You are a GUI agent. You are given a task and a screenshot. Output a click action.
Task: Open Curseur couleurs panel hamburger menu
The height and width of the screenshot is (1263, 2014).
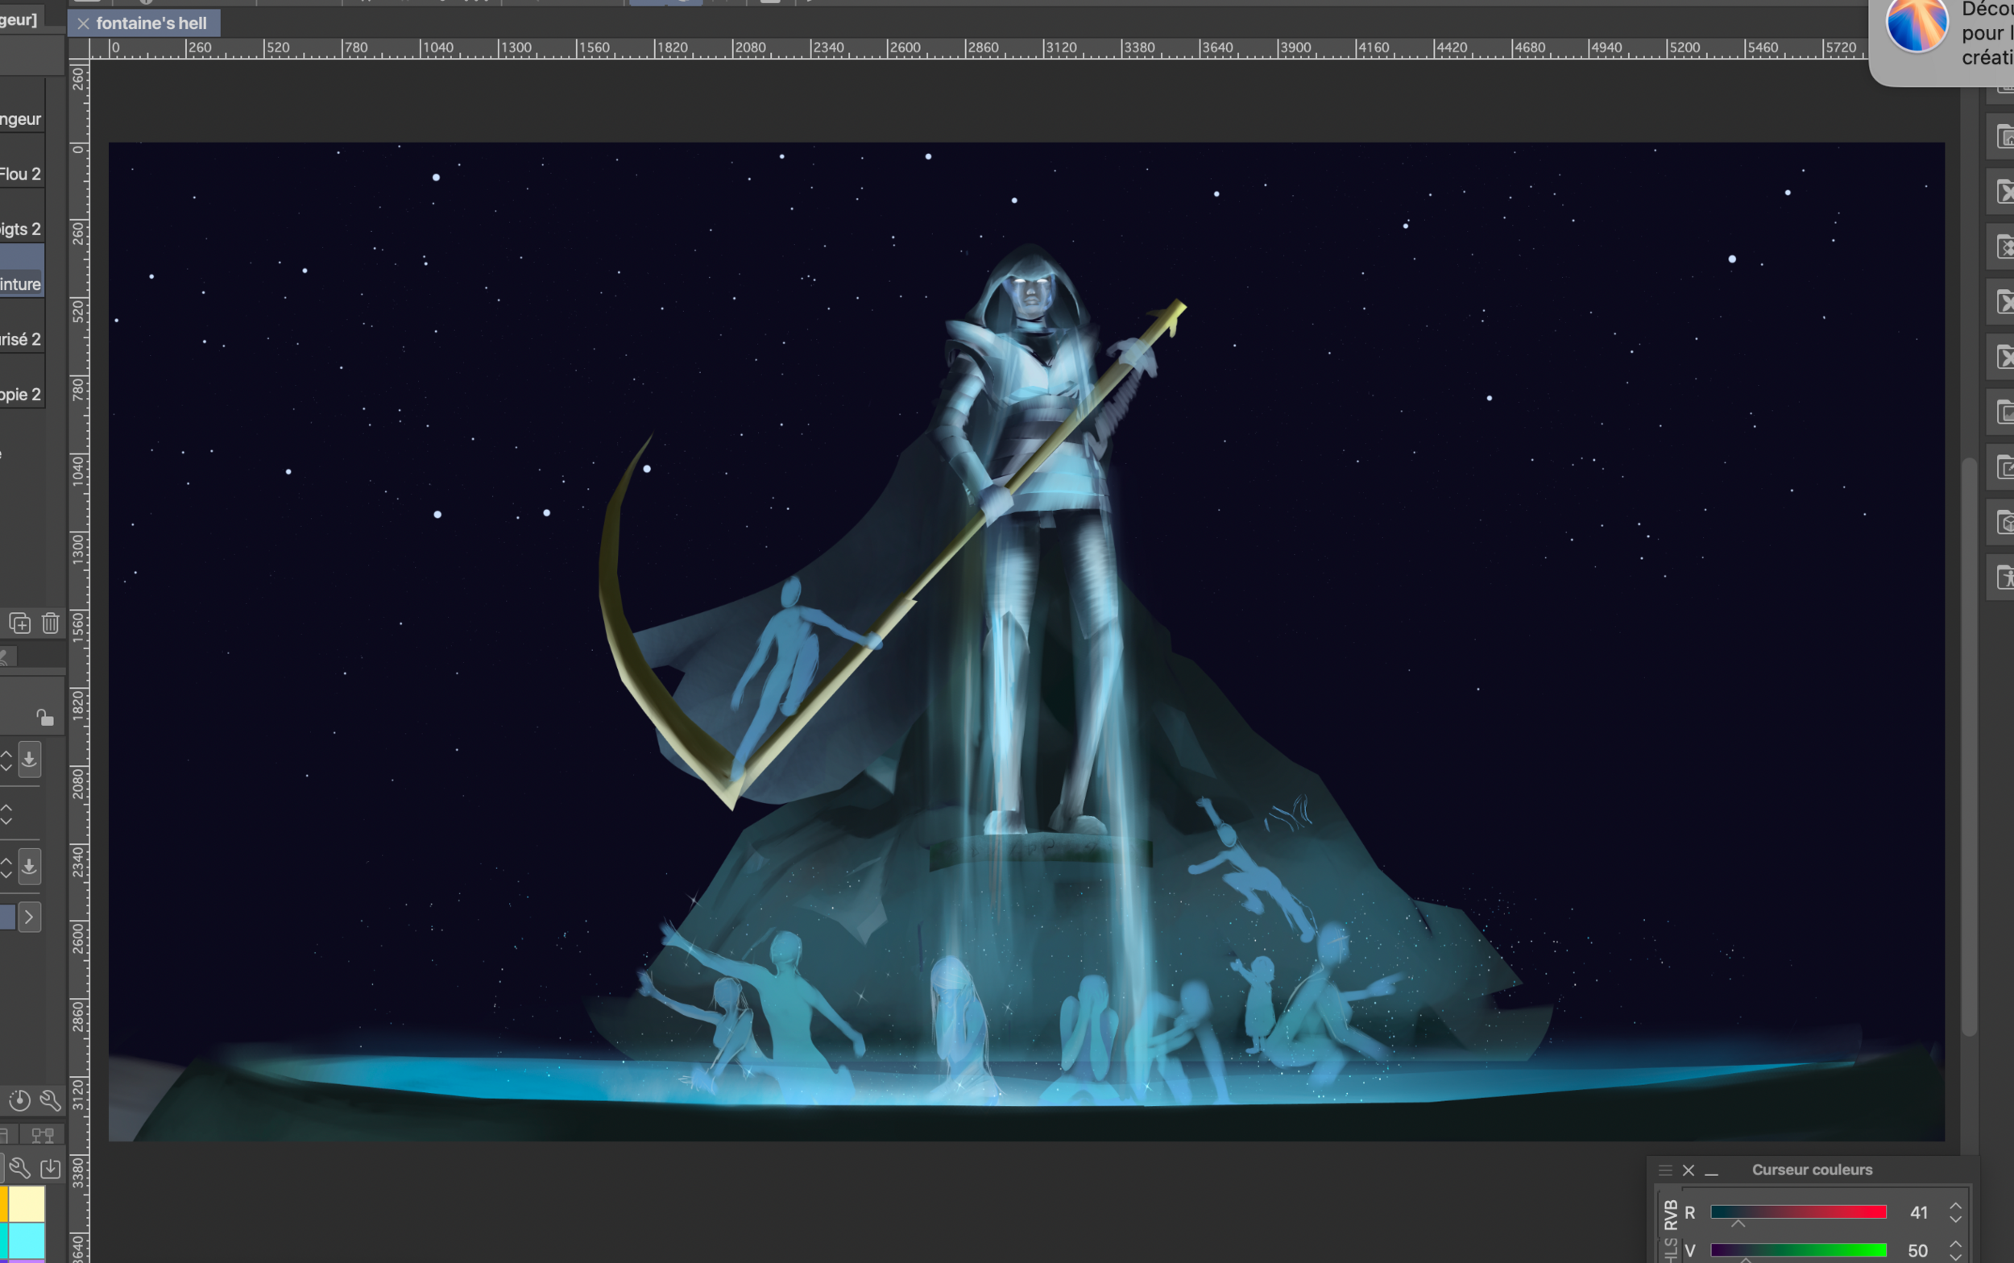coord(1665,1170)
